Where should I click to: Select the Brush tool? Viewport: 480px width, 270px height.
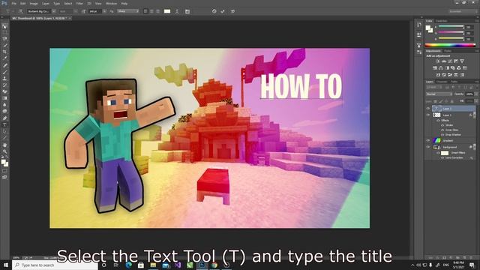coord(4,72)
